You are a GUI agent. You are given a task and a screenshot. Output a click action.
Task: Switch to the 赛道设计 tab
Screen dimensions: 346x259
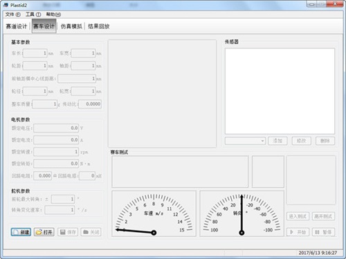coord(17,26)
